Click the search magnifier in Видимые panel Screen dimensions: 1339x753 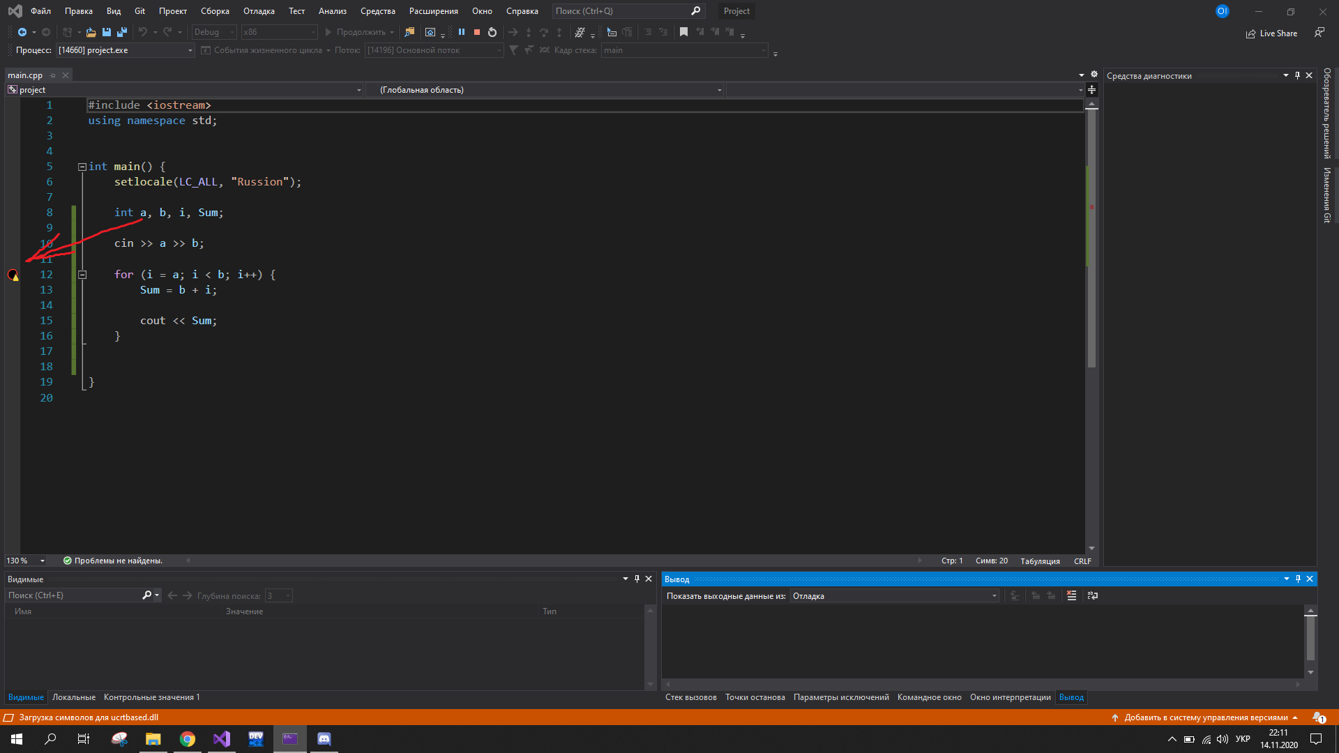click(x=147, y=595)
